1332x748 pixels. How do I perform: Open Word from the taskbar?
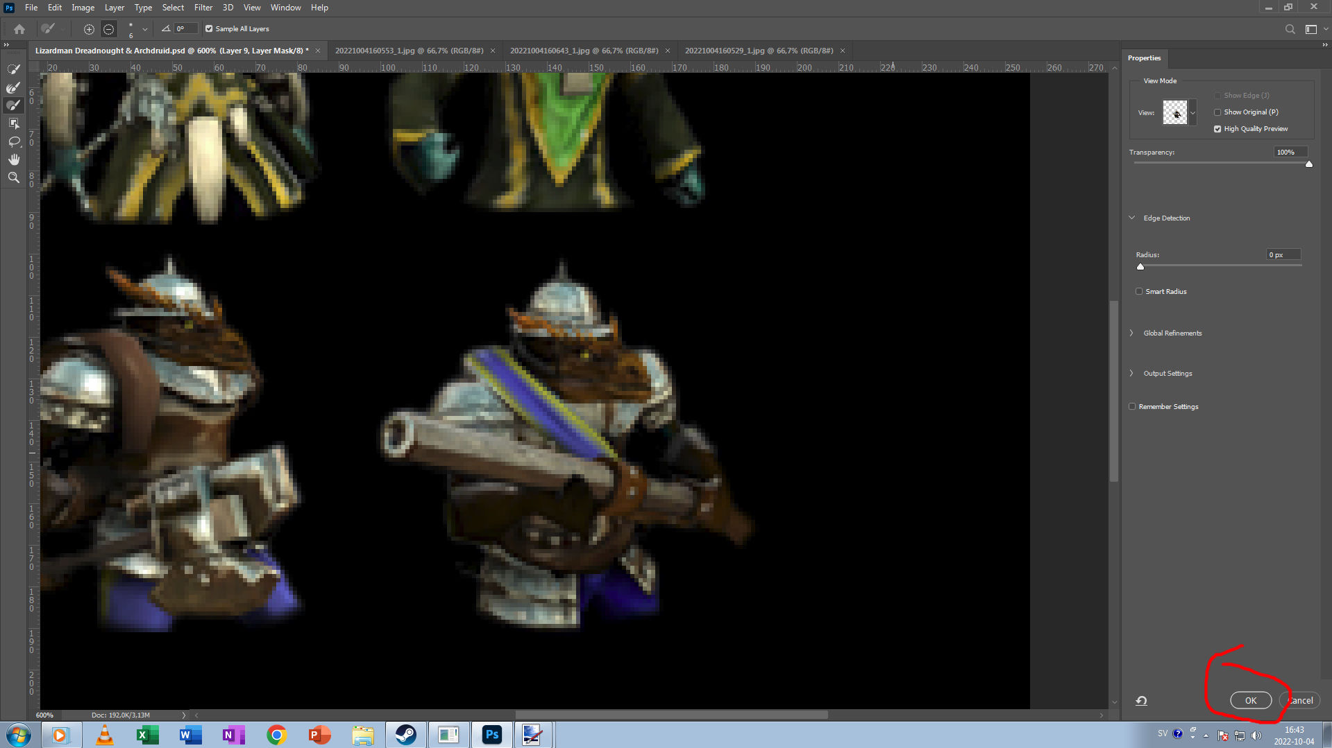click(x=190, y=735)
